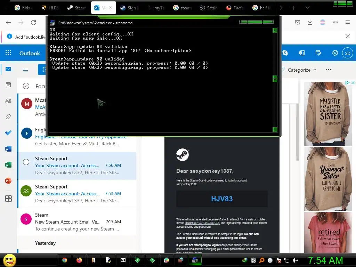Image resolution: width=356 pixels, height=267 pixels.
Task: Open the Mail module in Outlook sidebar
Action: point(8,69)
